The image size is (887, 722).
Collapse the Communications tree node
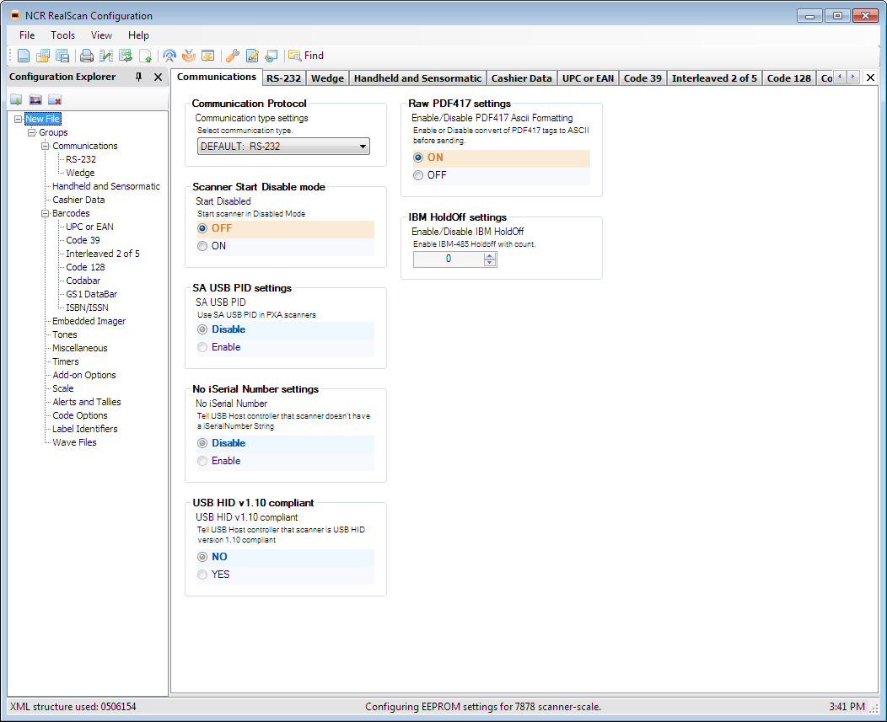[x=46, y=146]
